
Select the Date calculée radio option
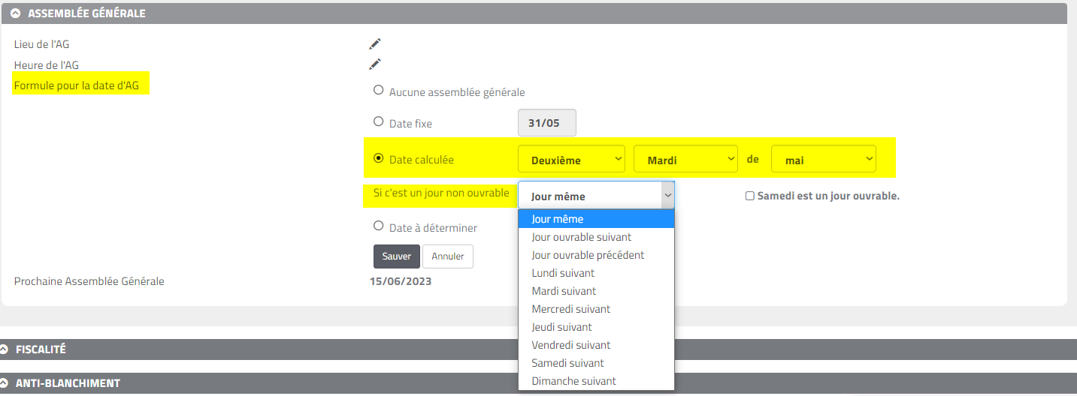[379, 158]
